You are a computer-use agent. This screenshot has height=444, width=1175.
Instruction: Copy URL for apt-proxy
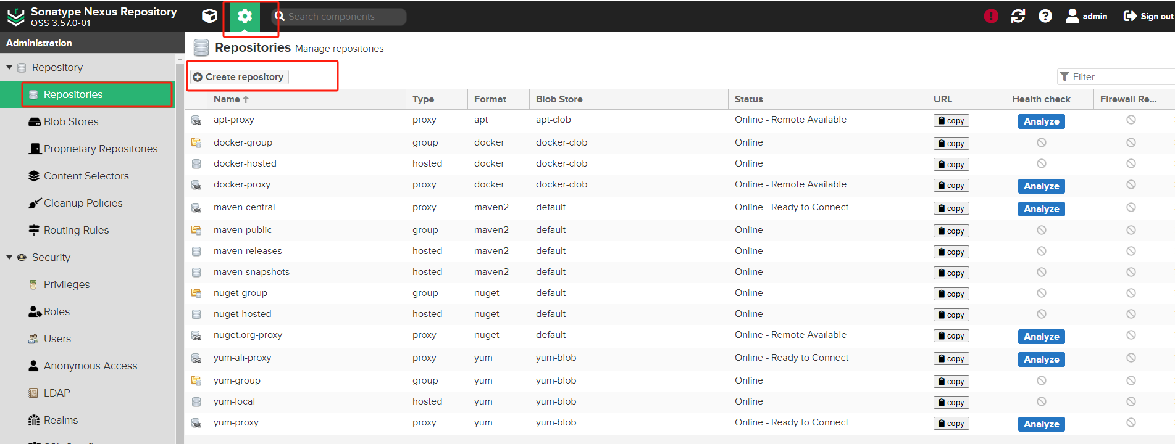point(951,121)
